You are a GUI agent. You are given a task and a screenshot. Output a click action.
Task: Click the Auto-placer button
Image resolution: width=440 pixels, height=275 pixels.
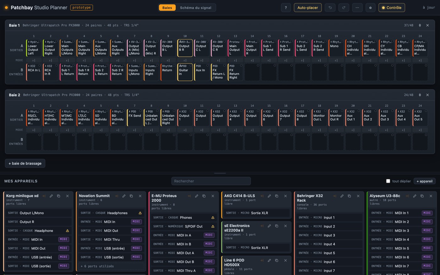point(308,8)
